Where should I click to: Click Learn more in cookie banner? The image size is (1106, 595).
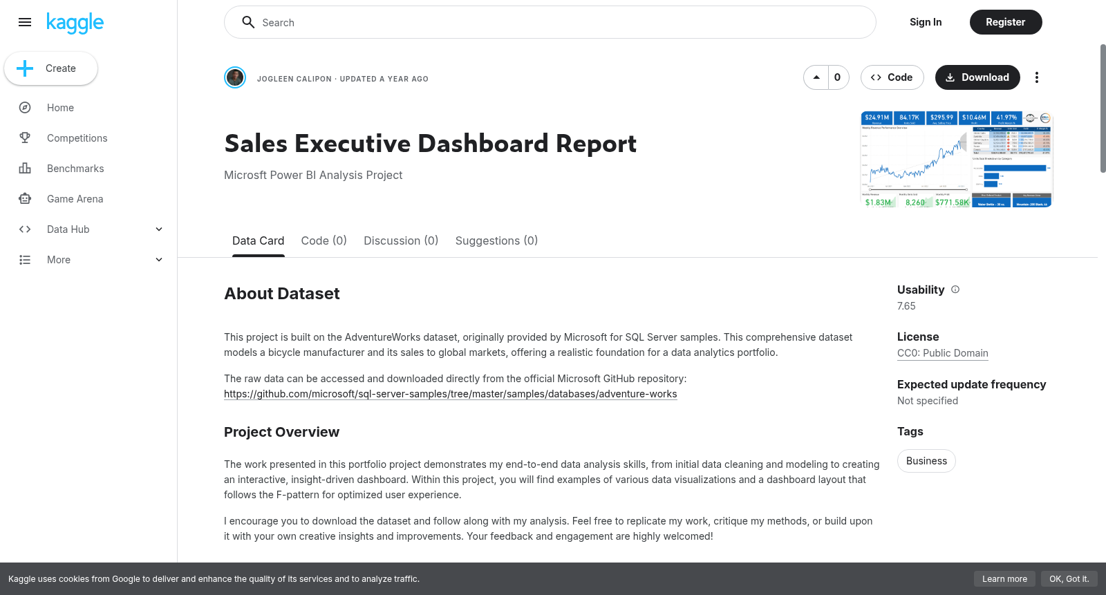tap(1004, 579)
